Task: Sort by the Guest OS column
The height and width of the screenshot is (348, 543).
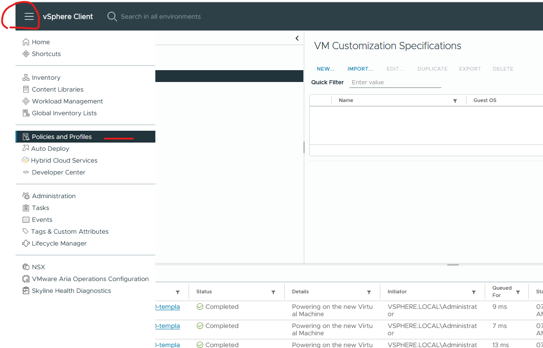Action: [x=485, y=100]
